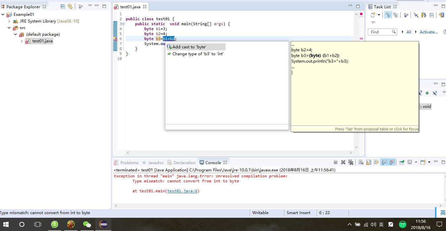Toggle Categorized presentation in Task List
446x231 pixels.
(x=388, y=15)
